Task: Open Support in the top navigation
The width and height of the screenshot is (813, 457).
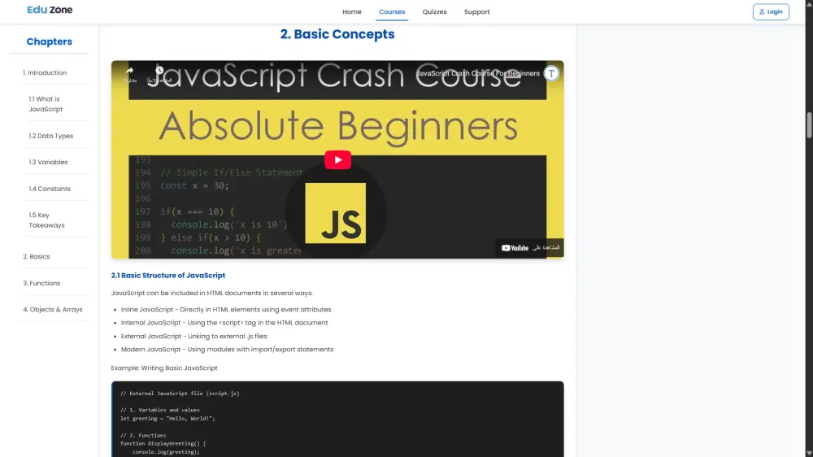Action: (476, 11)
